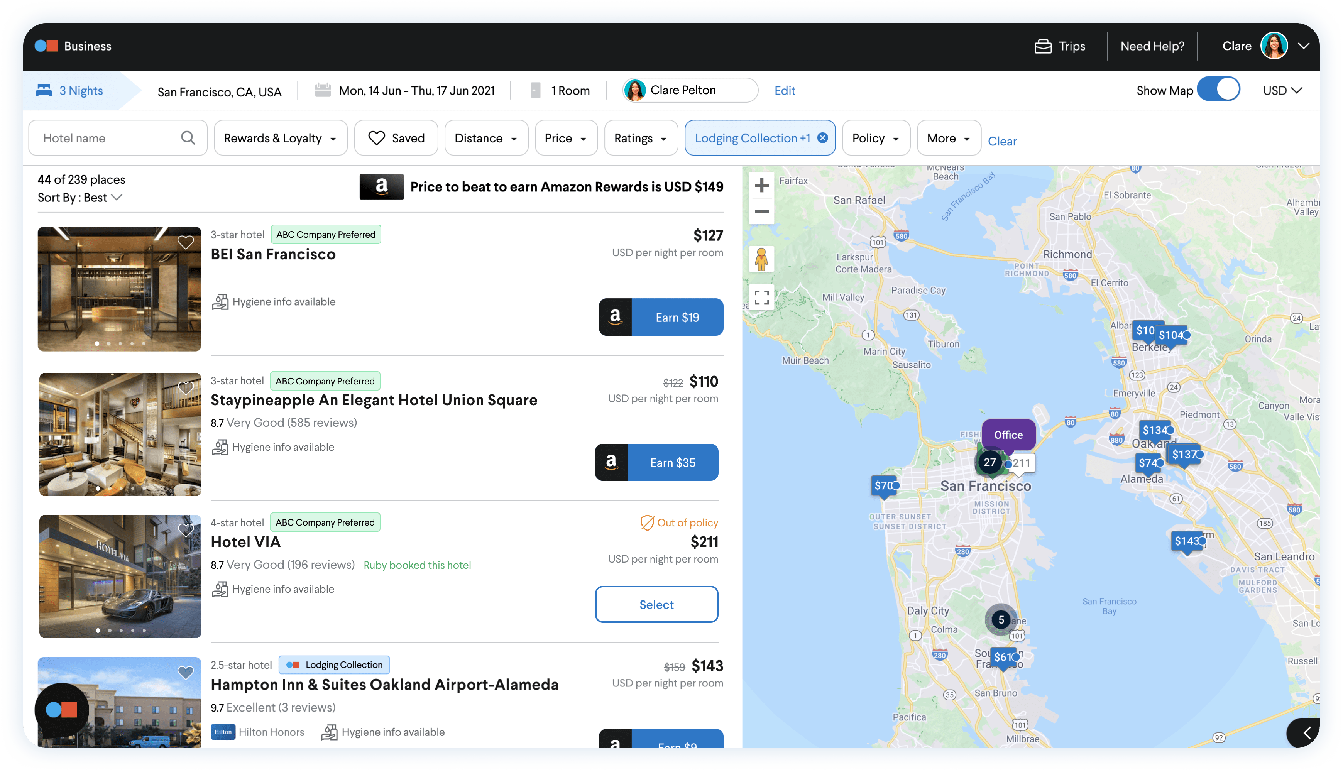Click hygiene info icon for BEI San Francisco
The width and height of the screenshot is (1343, 771).
pos(220,302)
